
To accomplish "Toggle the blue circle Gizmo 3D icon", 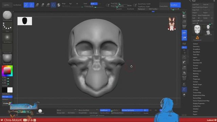I will click(x=53, y=5).
